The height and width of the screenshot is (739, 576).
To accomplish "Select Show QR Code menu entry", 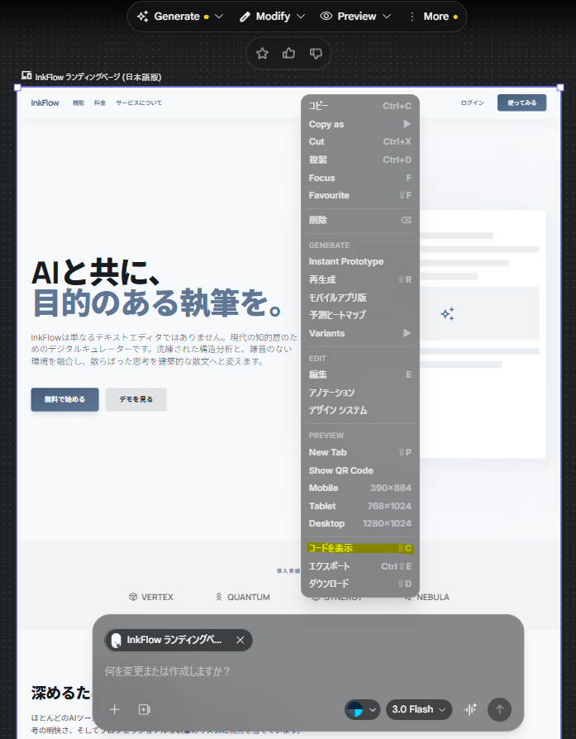I will point(341,470).
